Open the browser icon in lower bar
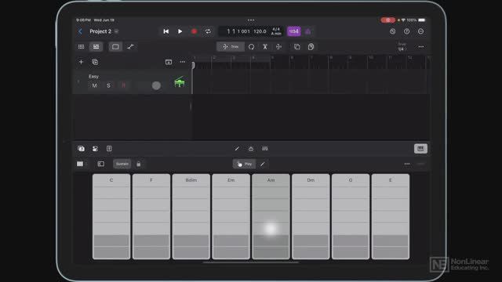502x282 pixels. (x=81, y=148)
